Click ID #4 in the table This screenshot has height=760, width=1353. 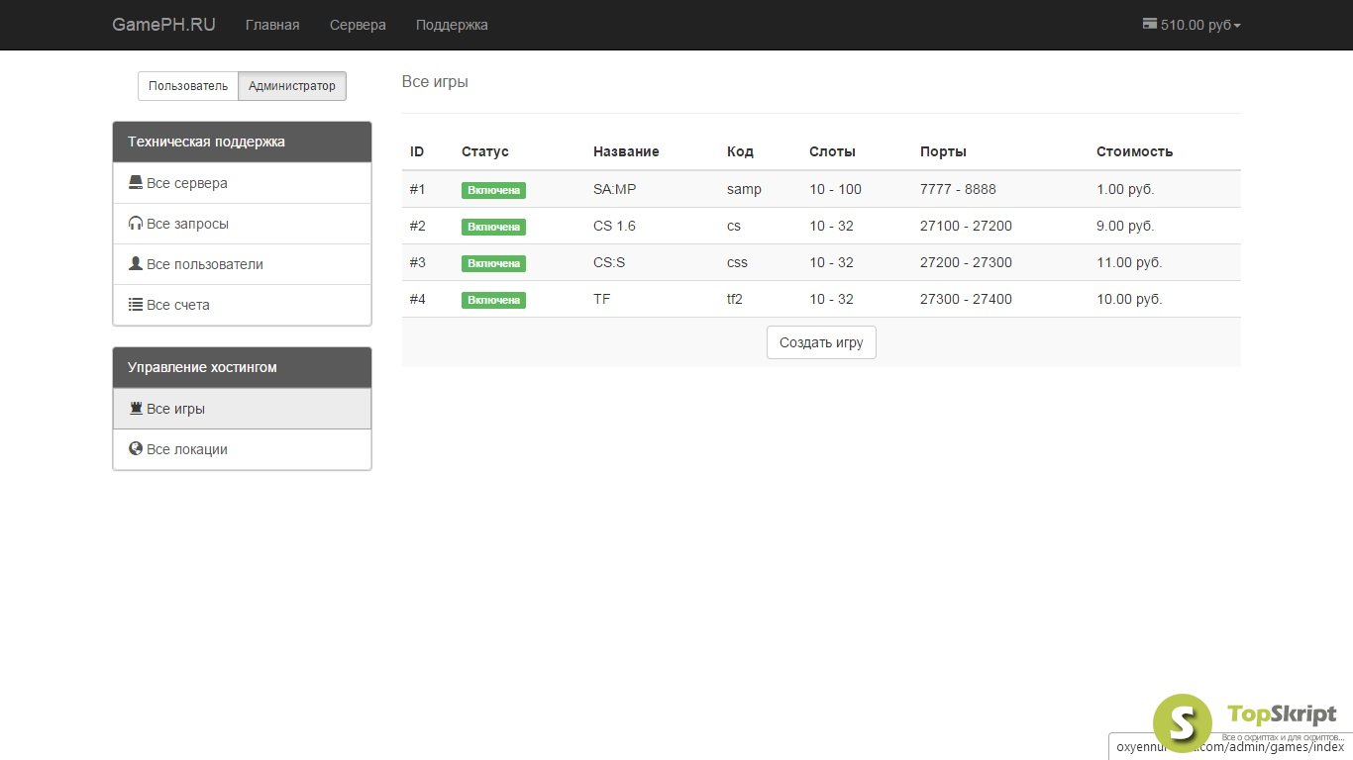(x=417, y=299)
